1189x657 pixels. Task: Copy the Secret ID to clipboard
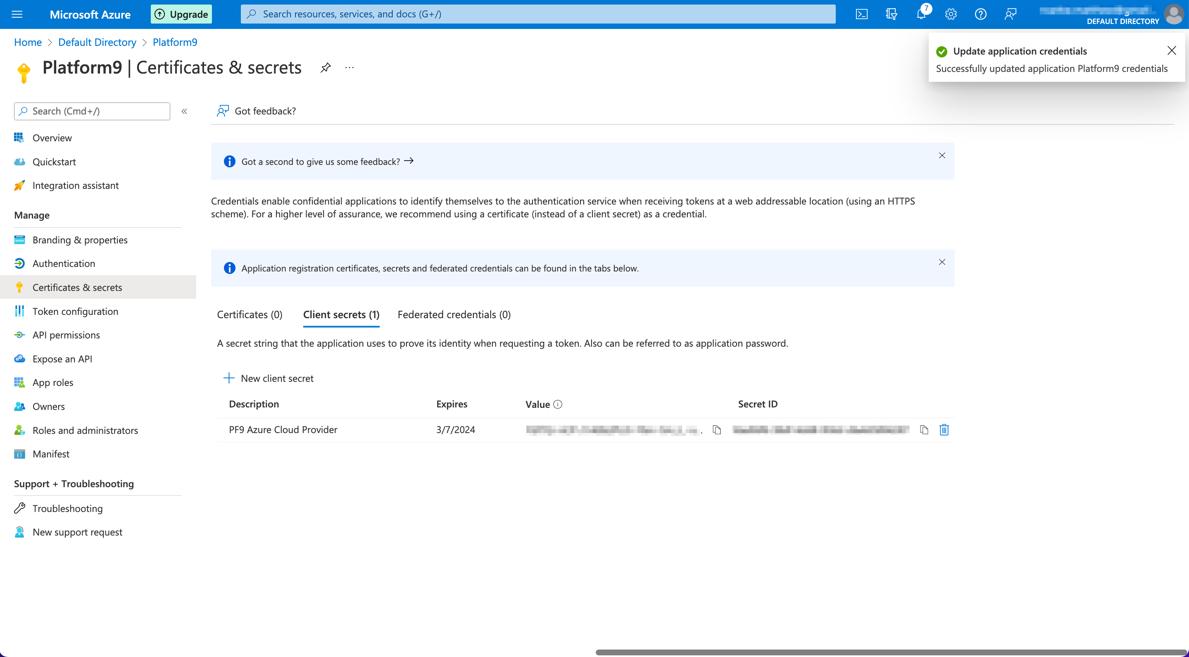pyautogui.click(x=924, y=430)
